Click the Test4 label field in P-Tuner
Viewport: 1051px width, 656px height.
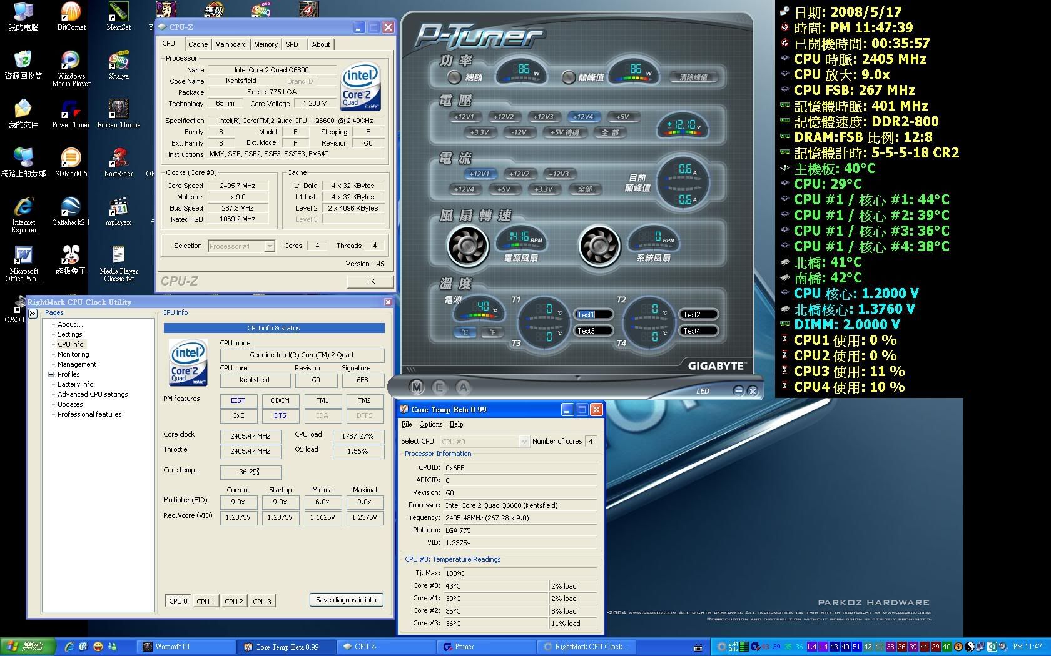[x=699, y=330]
